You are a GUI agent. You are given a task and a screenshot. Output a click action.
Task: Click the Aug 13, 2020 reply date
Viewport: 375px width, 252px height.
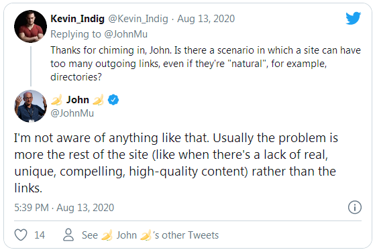click(206, 19)
